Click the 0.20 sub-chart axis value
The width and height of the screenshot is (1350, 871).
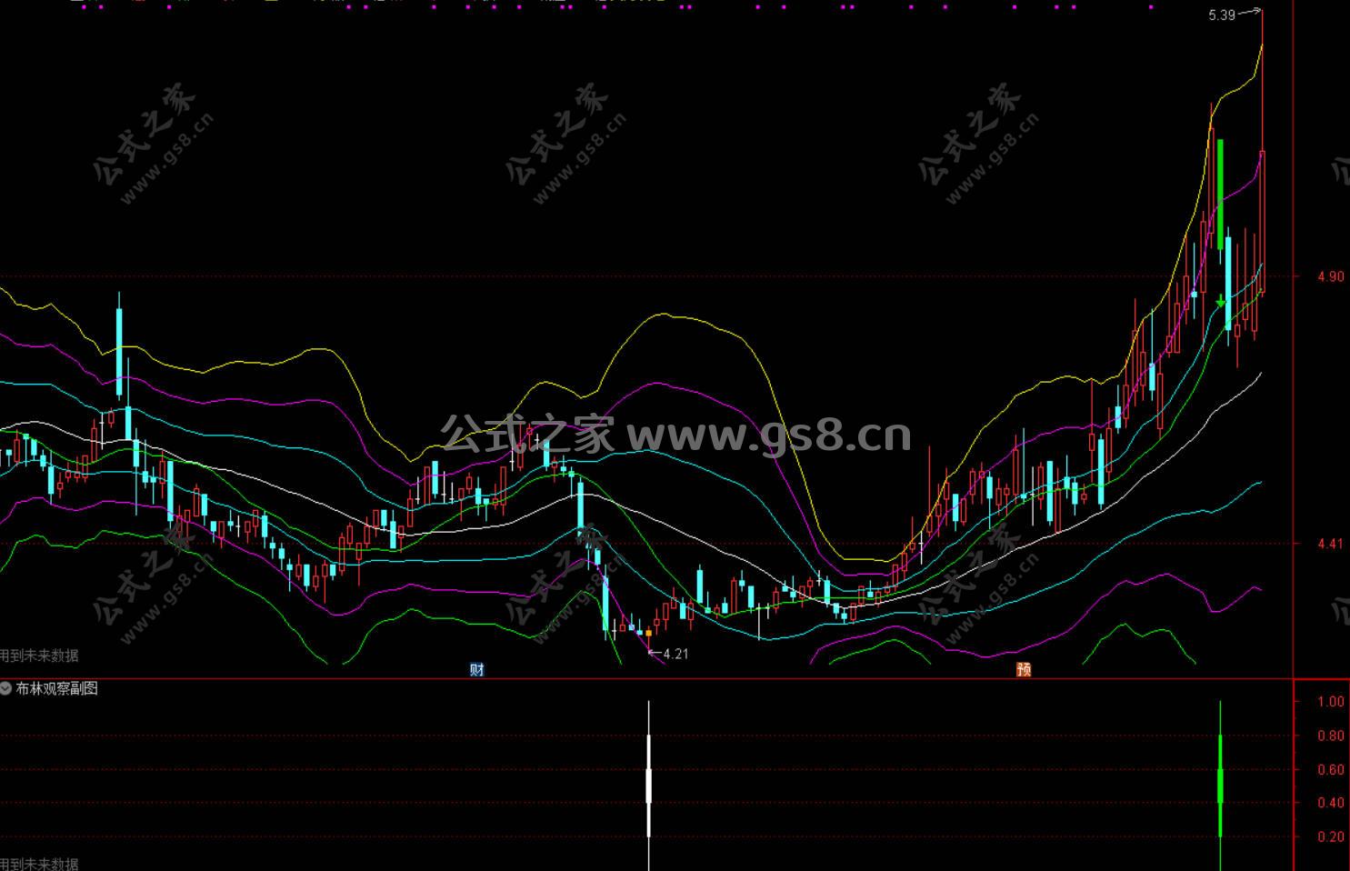(x=1331, y=836)
